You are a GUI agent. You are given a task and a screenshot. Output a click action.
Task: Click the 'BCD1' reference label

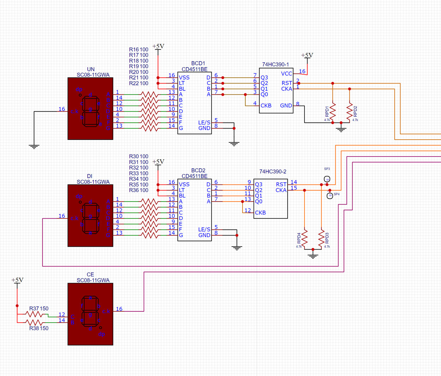pos(198,64)
